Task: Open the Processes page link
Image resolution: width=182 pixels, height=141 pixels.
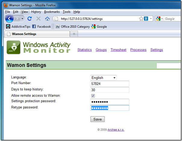Action: (138, 50)
